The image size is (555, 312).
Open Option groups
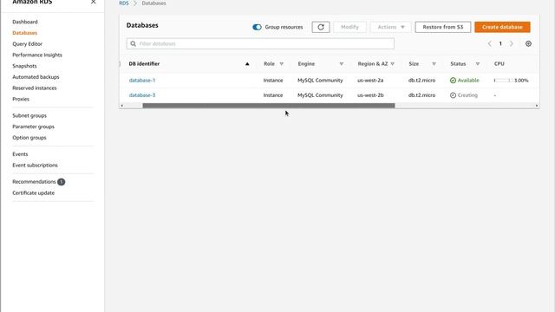click(29, 137)
